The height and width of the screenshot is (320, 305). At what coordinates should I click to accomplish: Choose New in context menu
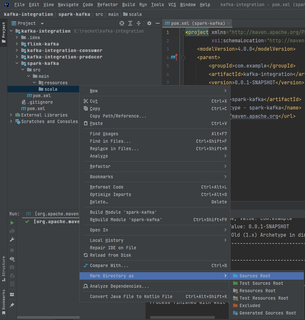[155, 91]
